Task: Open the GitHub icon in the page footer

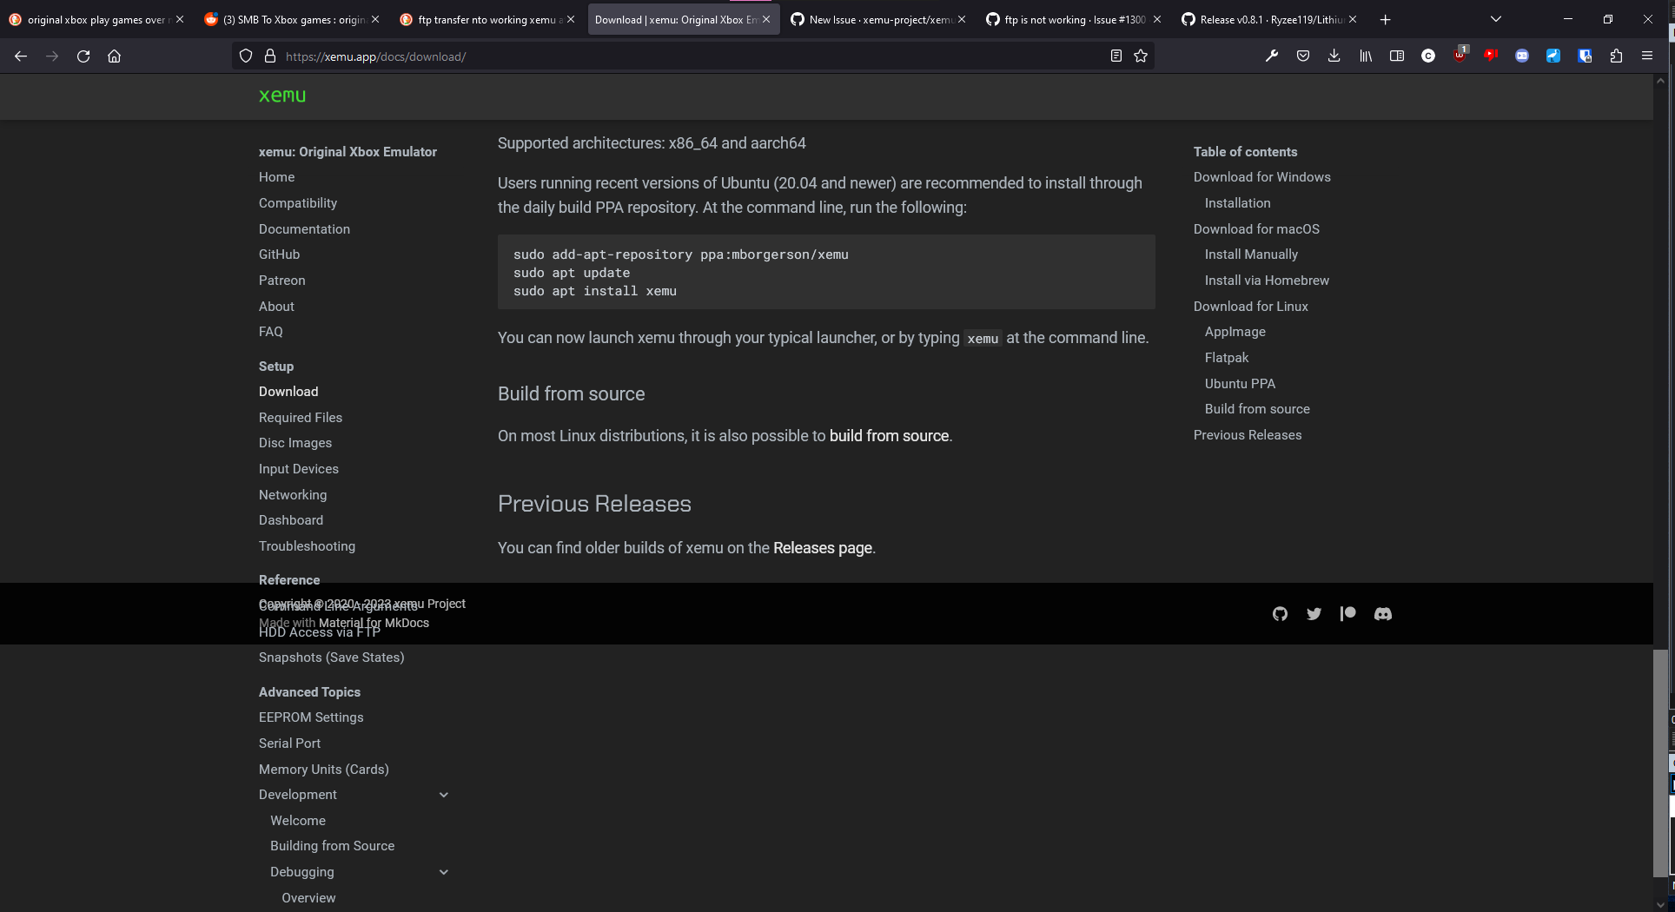Action: (x=1280, y=613)
